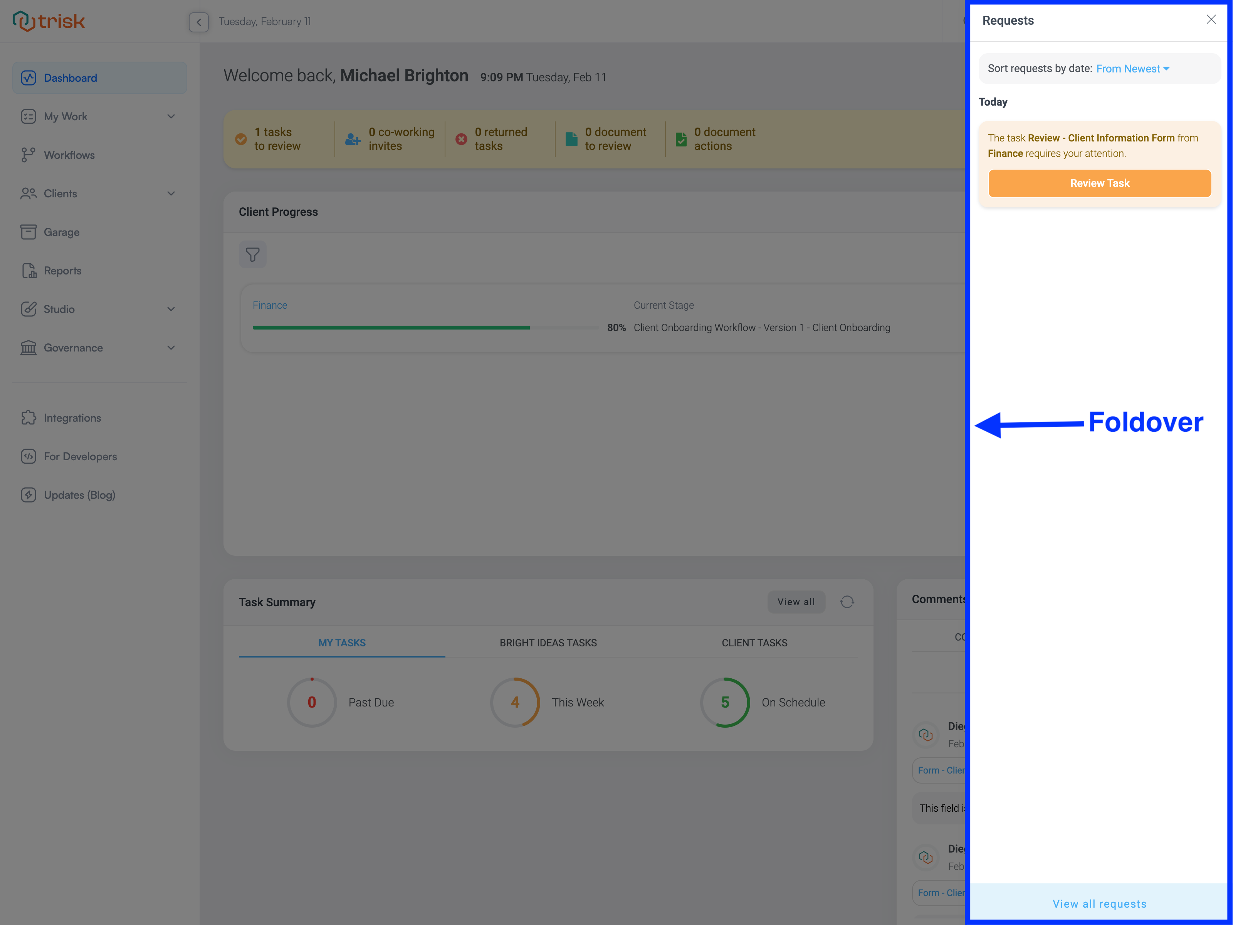1233x925 pixels.
Task: Click 0 document actions text
Action: [x=725, y=139]
